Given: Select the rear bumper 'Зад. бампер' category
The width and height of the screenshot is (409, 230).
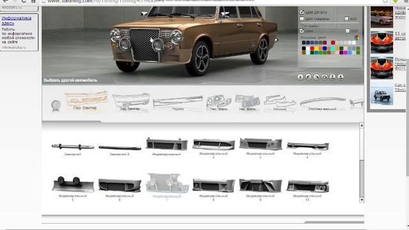Looking at the screenshot, I should pyautogui.click(x=130, y=102).
